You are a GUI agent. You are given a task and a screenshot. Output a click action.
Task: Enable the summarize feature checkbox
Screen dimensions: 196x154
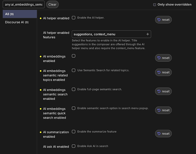[74, 132]
